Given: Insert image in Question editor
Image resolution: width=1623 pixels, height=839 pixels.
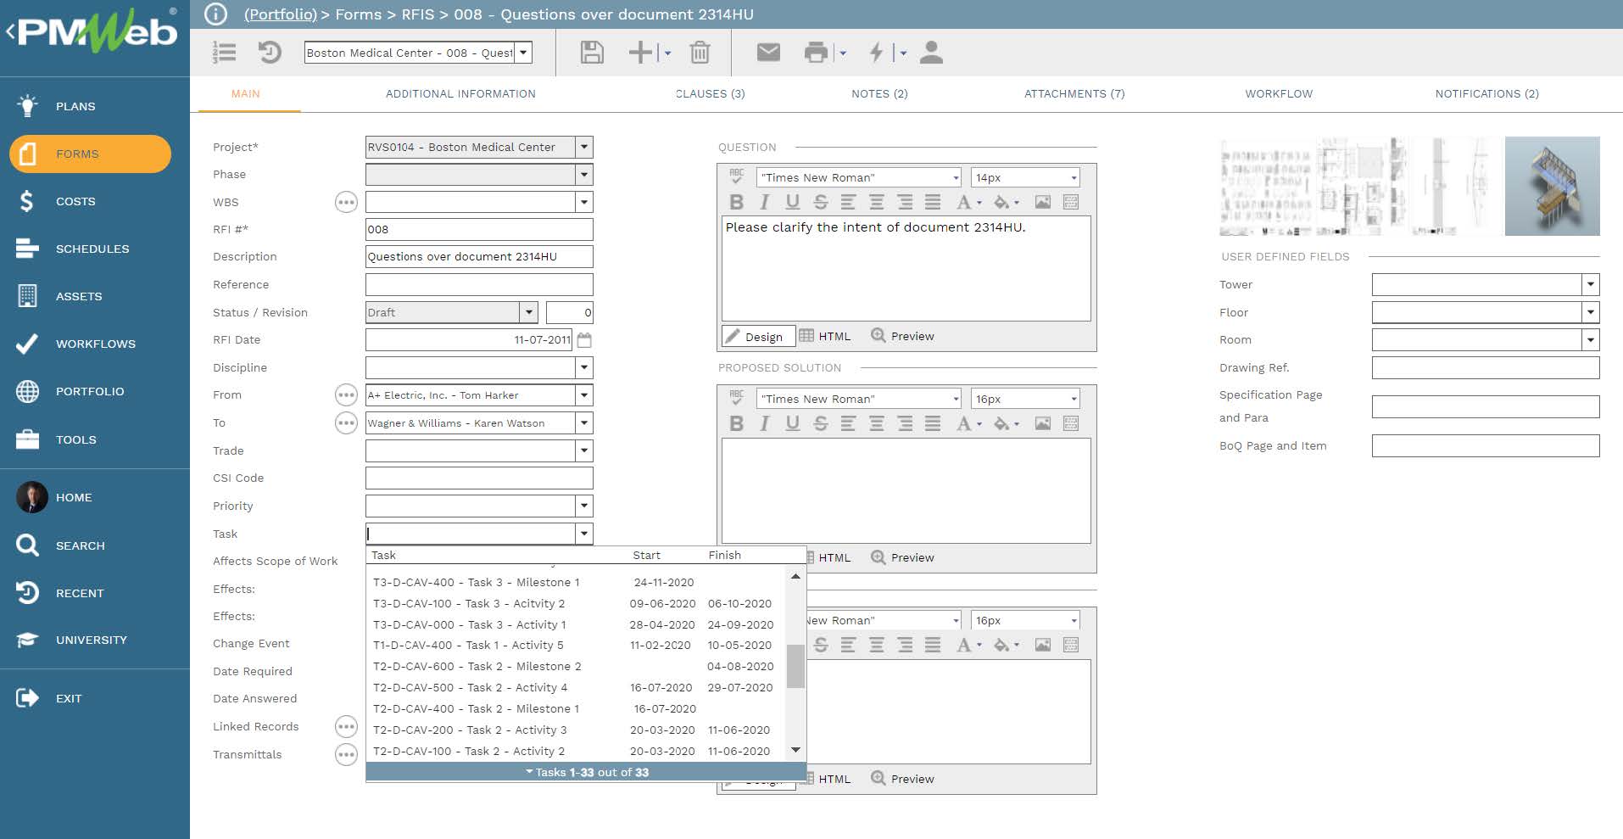Looking at the screenshot, I should 1043,202.
